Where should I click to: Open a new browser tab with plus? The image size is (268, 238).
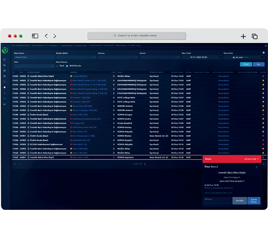(x=243, y=36)
